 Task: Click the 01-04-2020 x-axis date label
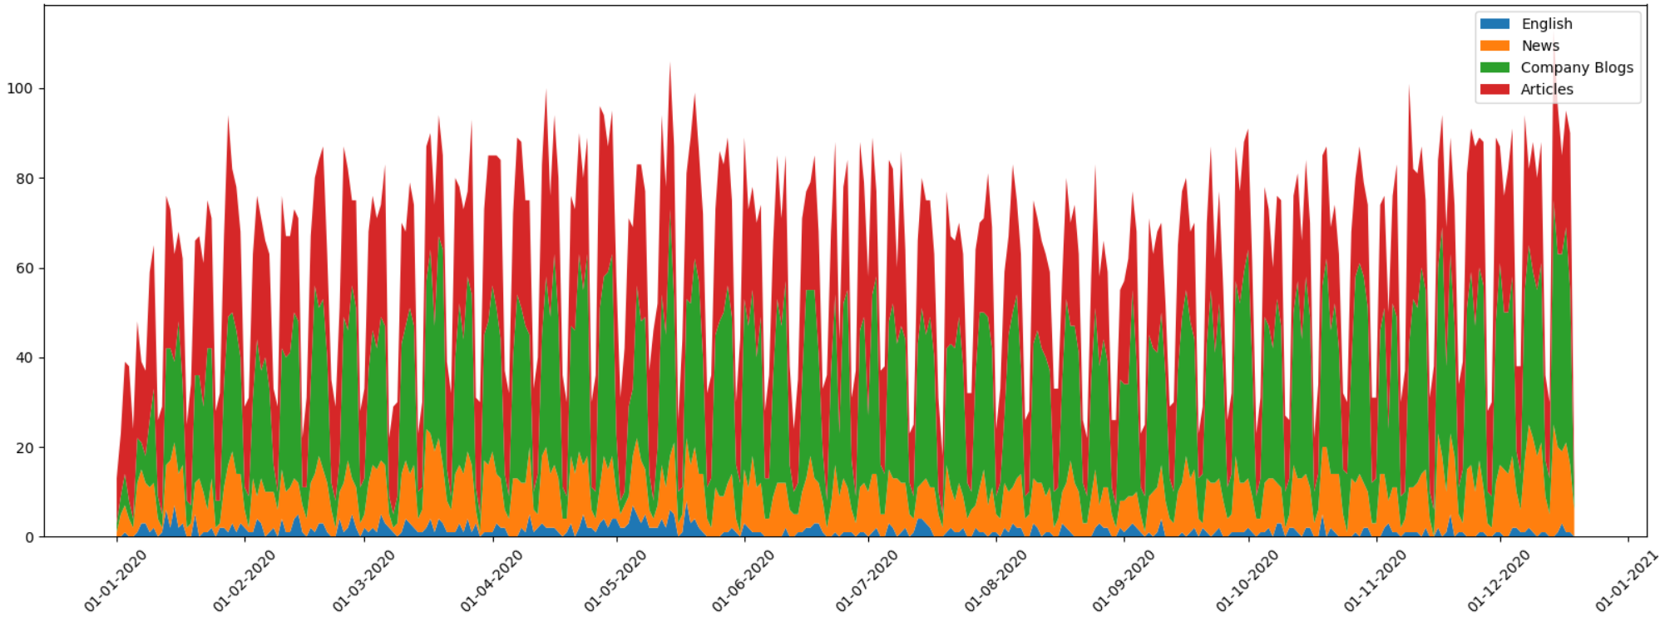click(492, 581)
